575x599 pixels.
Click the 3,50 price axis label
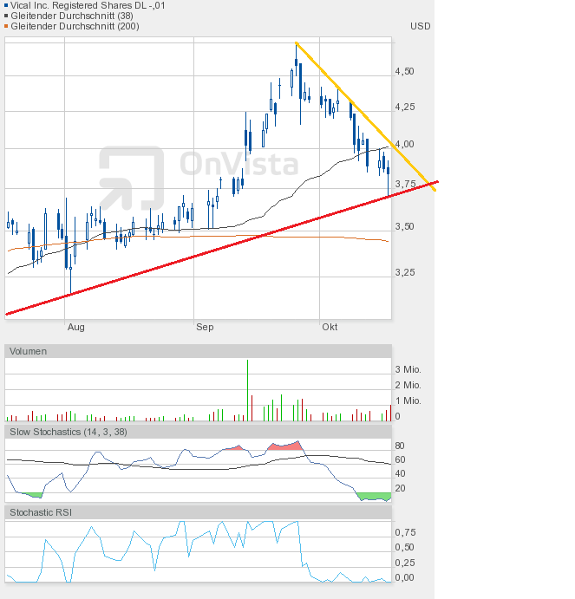click(x=404, y=226)
